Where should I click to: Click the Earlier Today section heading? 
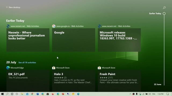[x=15, y=21]
